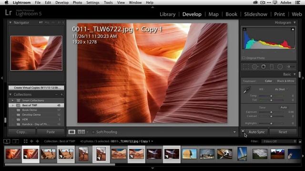This screenshot has width=305, height=171.
Task: Toggle the Original Photo checkbox
Action: coord(244,58)
